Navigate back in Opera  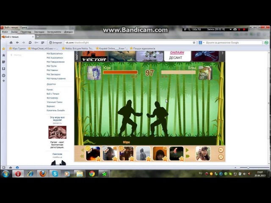pos(17,42)
